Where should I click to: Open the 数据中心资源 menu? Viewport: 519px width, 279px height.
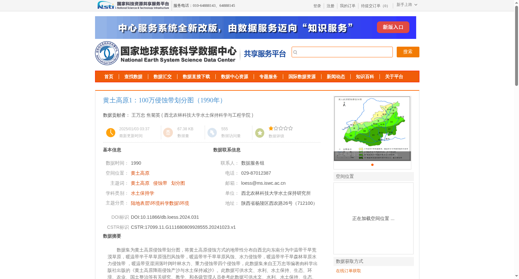235,77
